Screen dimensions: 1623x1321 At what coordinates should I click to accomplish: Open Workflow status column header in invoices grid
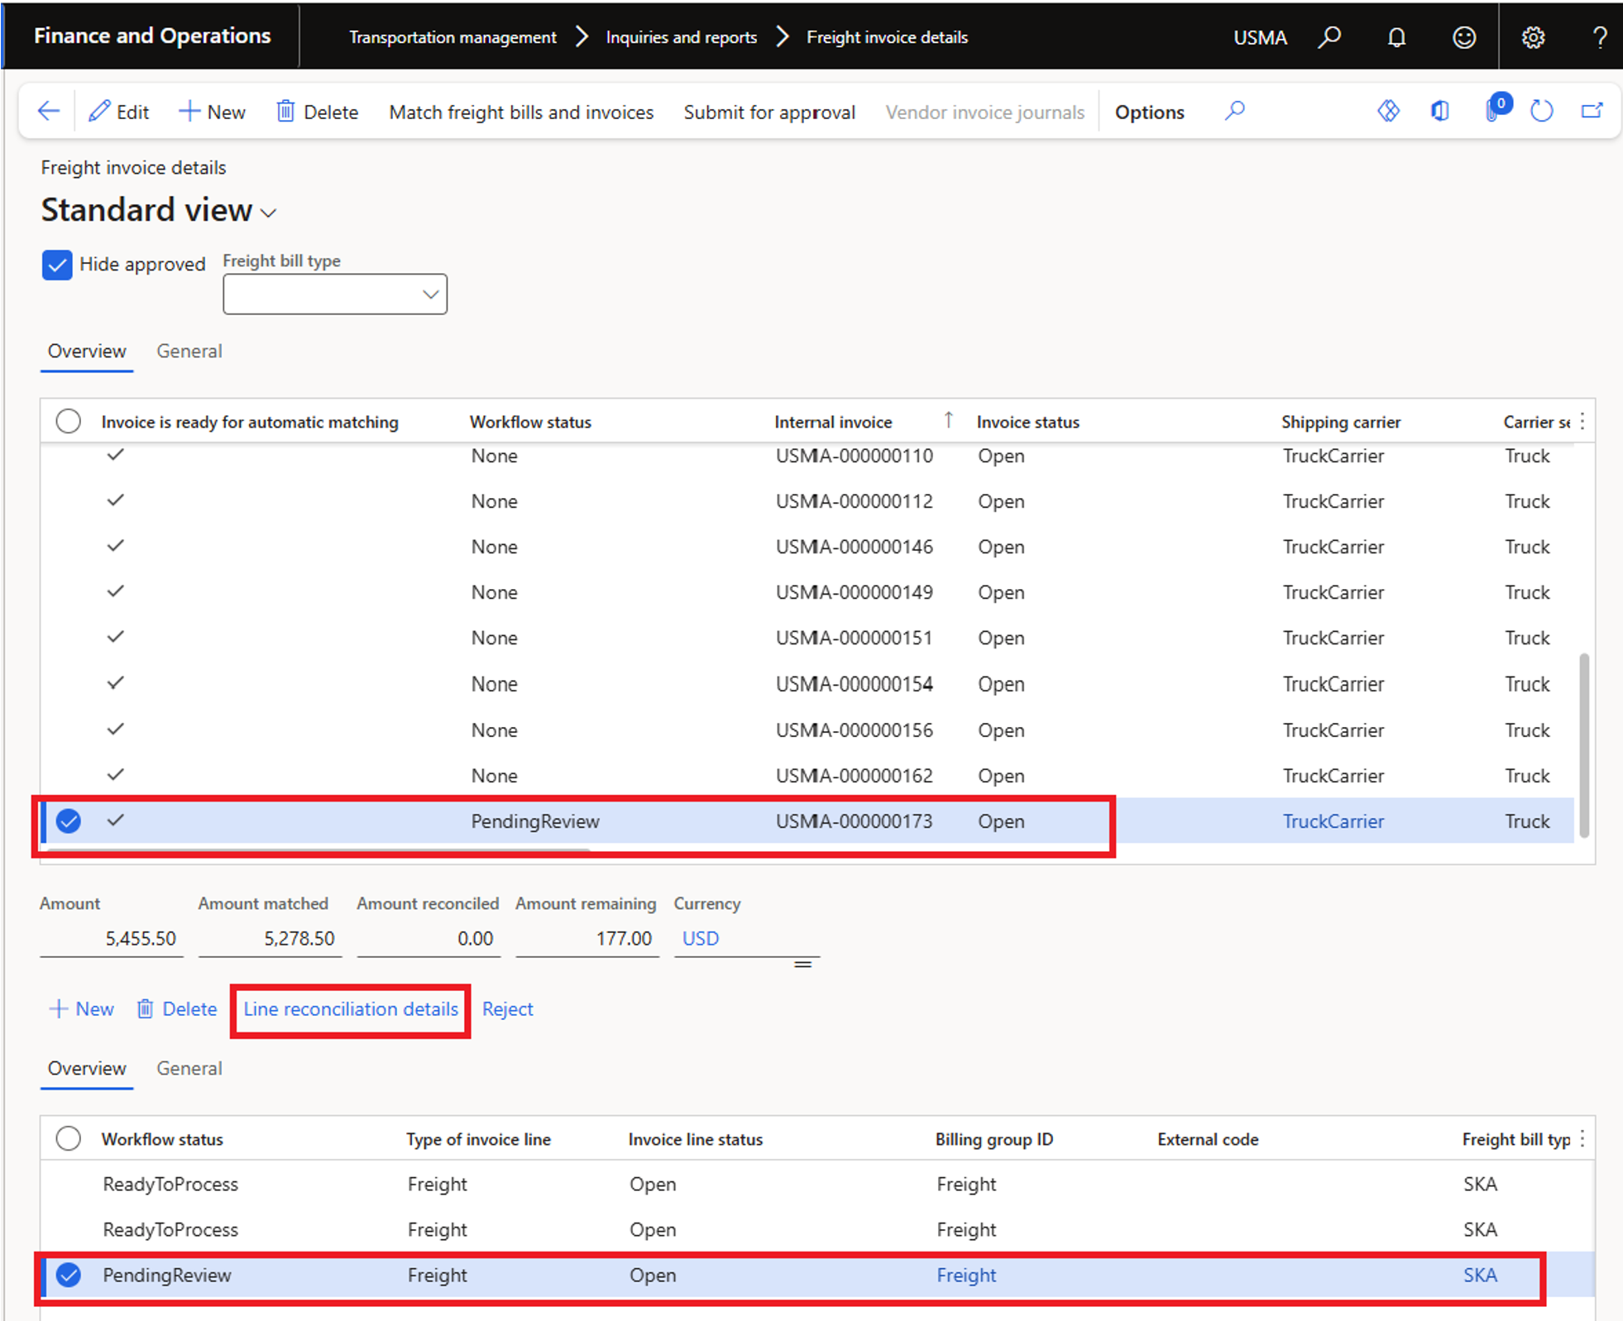click(x=530, y=422)
